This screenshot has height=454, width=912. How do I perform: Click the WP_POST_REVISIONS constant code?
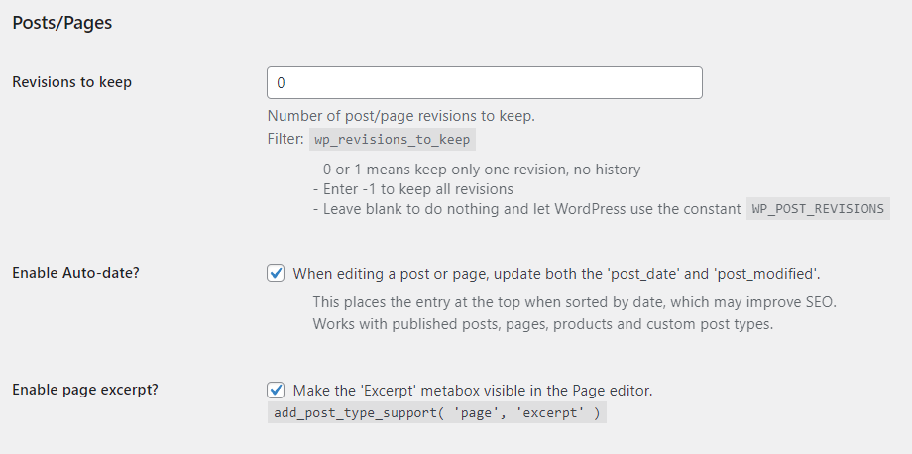click(x=818, y=209)
